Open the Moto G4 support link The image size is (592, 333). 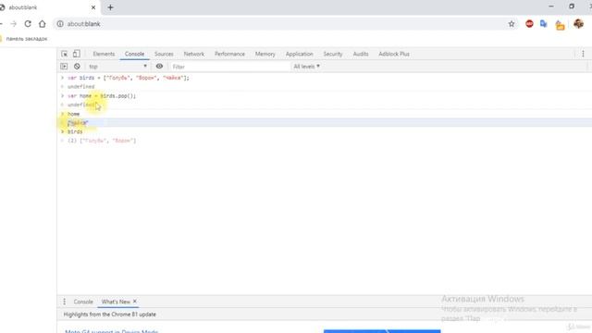click(111, 331)
